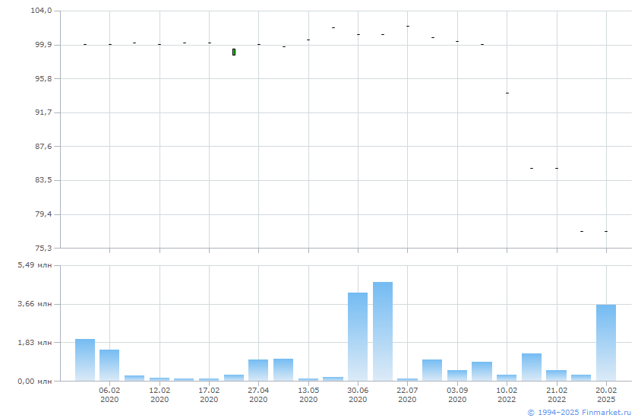Click the 27.04 2020 date label

pyautogui.click(x=258, y=394)
